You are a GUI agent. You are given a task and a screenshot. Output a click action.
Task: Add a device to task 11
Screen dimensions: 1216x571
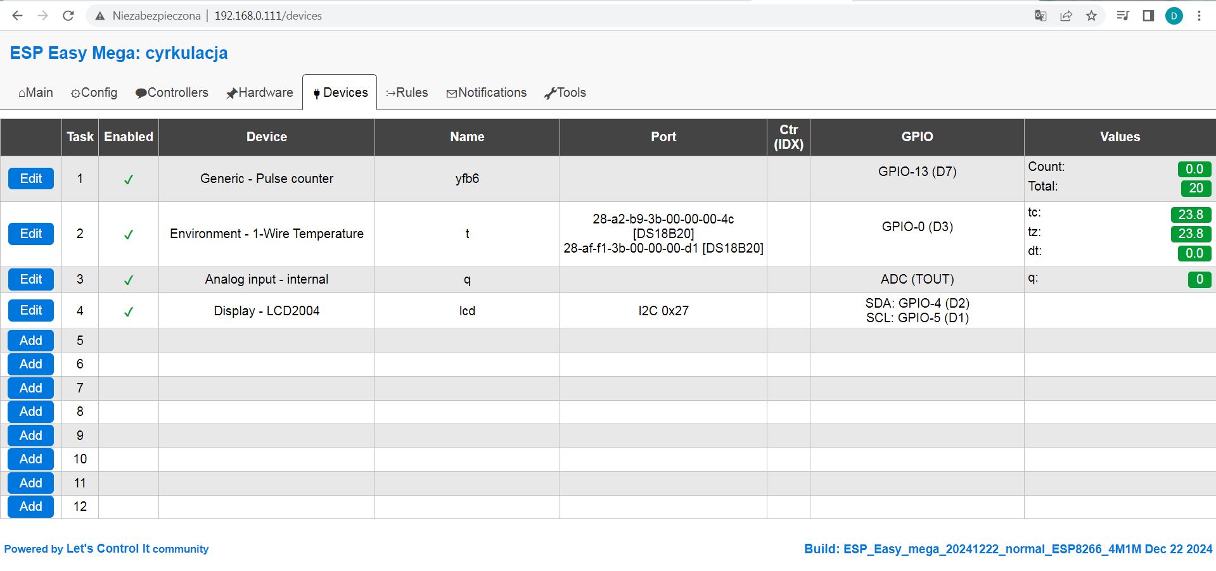(x=31, y=483)
